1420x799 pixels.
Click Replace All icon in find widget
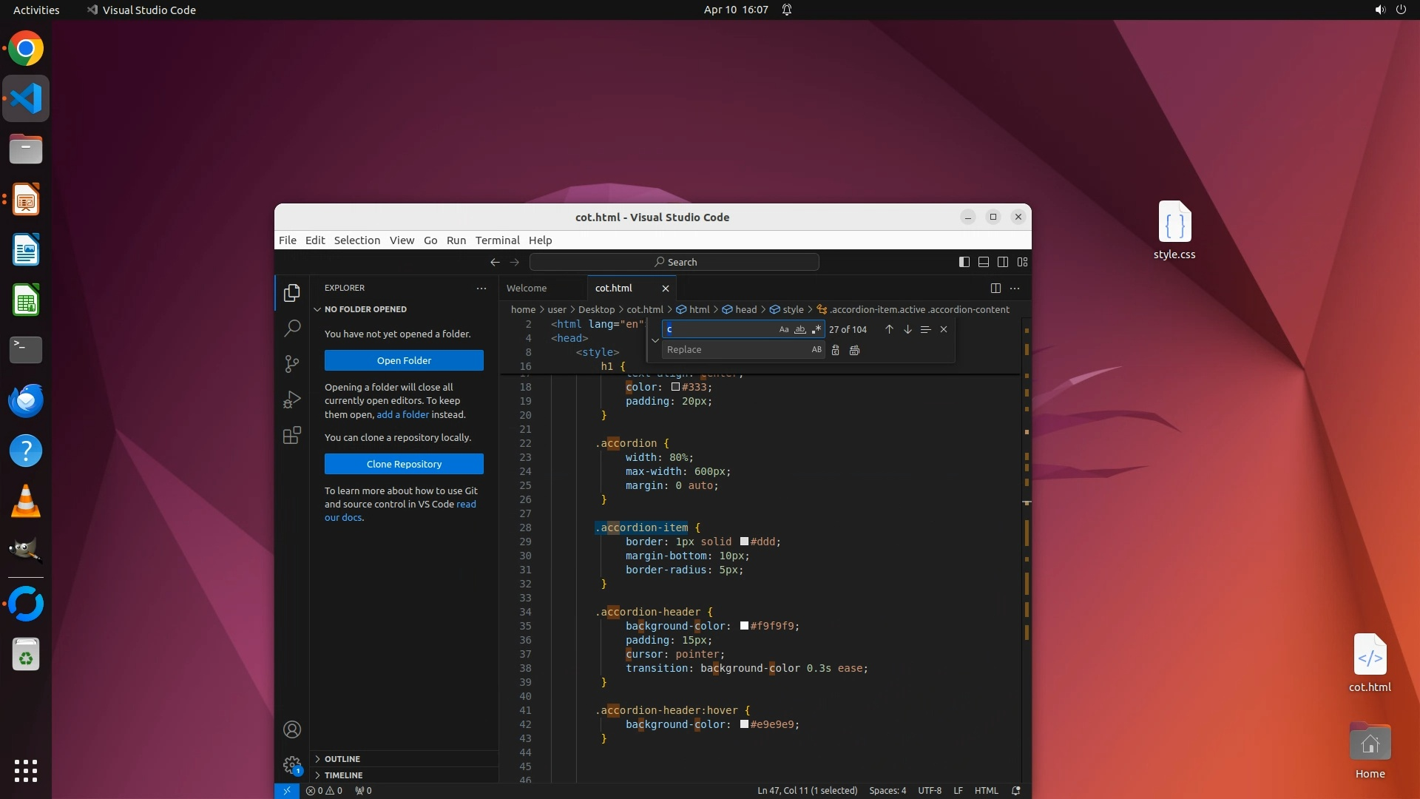coord(854,351)
